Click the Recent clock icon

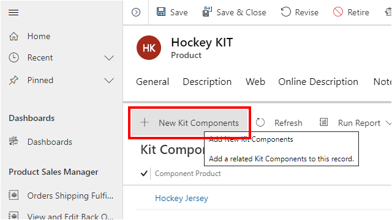[x=13, y=57]
